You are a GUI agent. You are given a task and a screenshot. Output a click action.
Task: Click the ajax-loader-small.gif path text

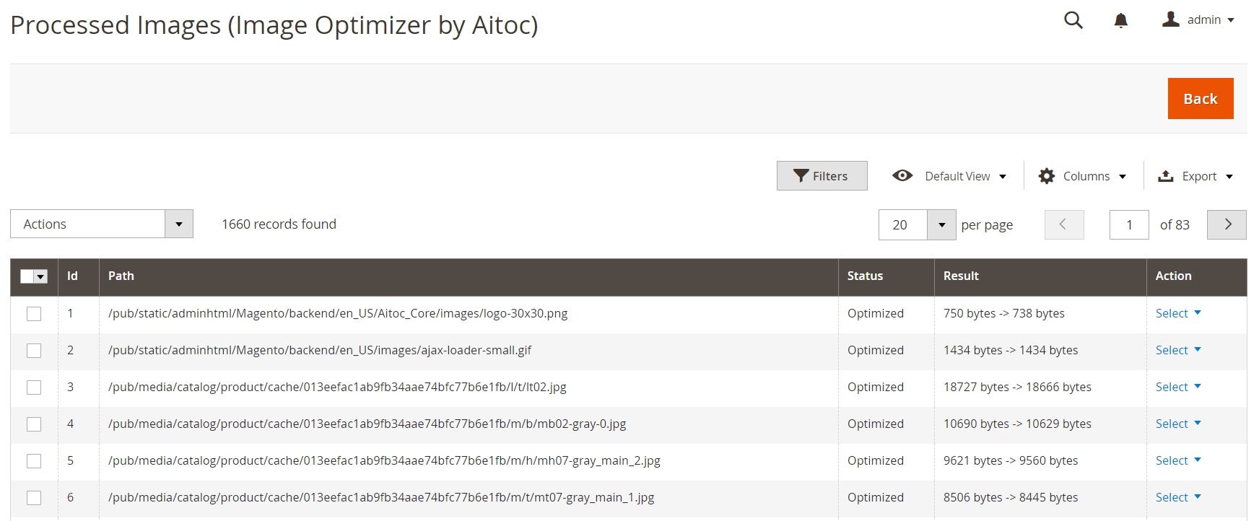320,350
